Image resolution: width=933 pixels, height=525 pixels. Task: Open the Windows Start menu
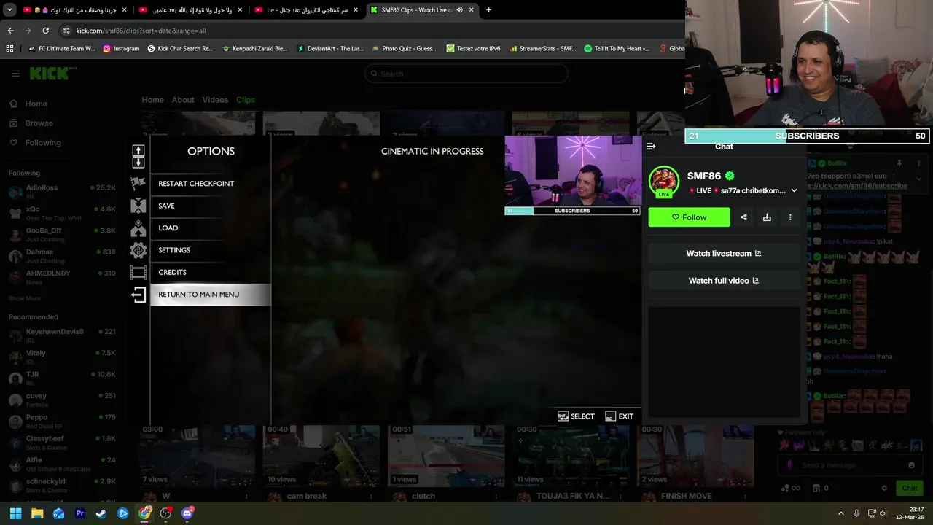[x=15, y=513]
